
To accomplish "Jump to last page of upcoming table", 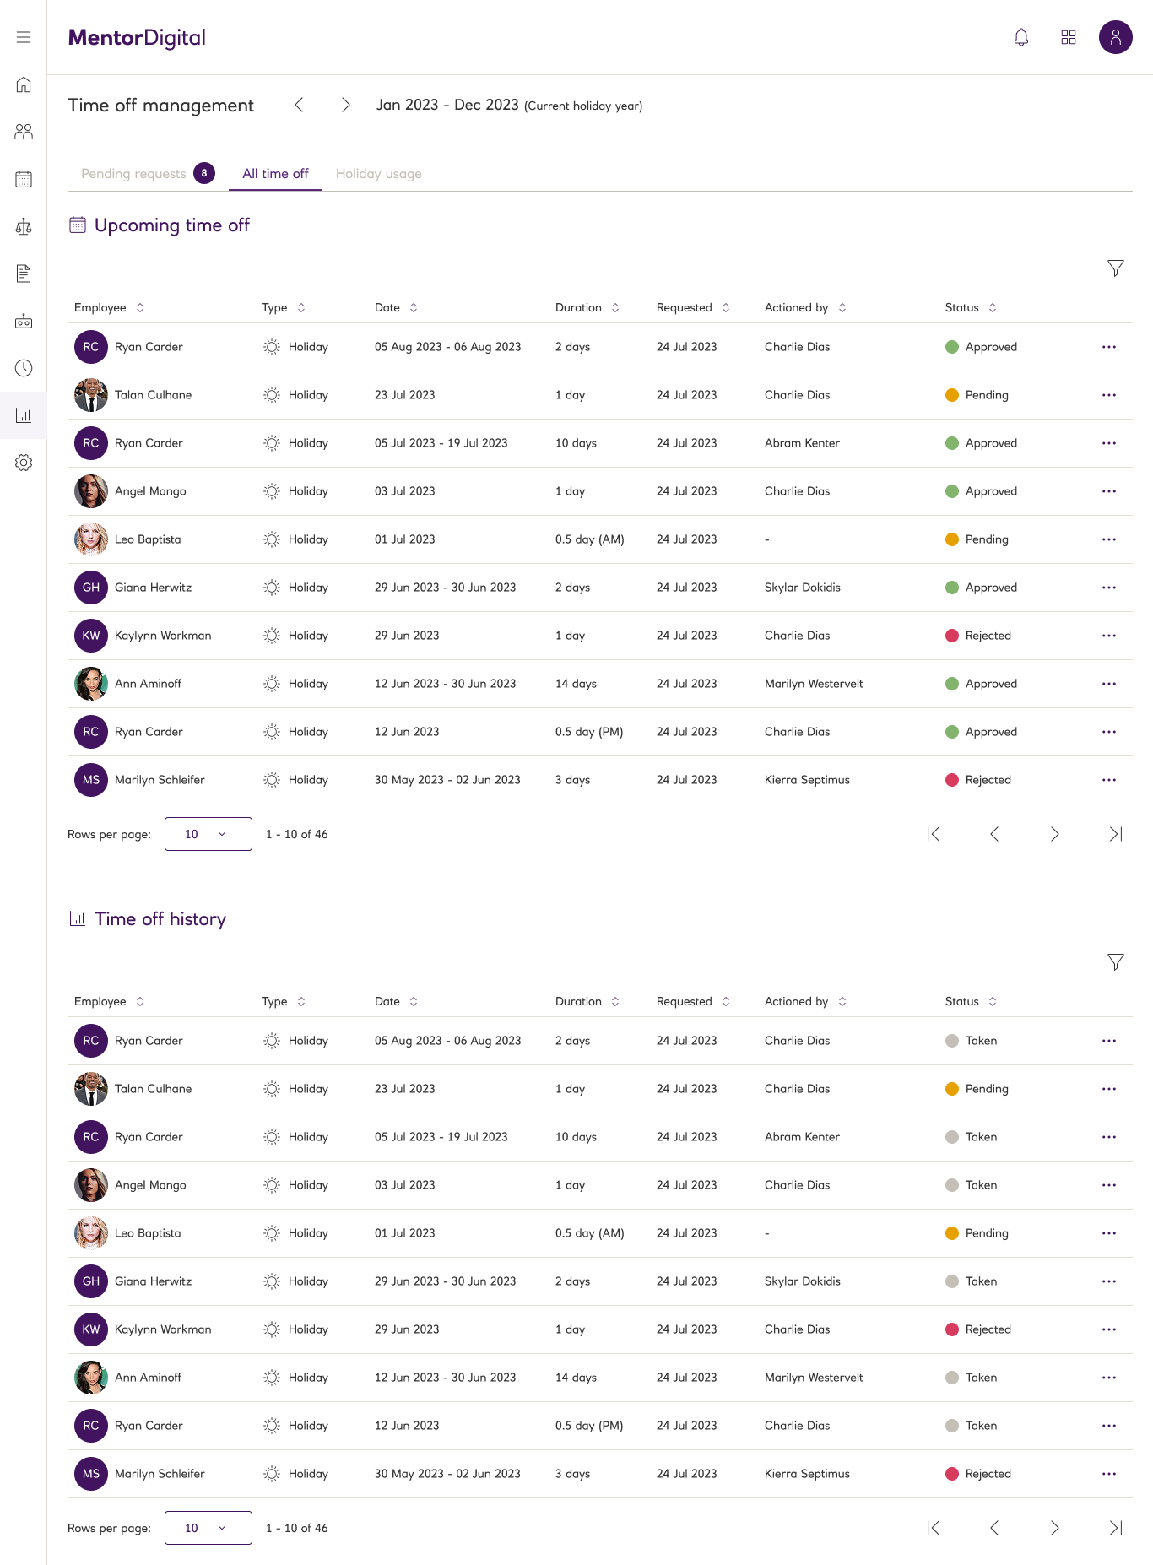I will [1116, 834].
